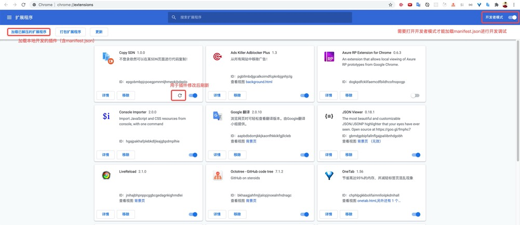Click the search magnifier icon
This screenshot has width=520, height=225.
tap(174, 17)
